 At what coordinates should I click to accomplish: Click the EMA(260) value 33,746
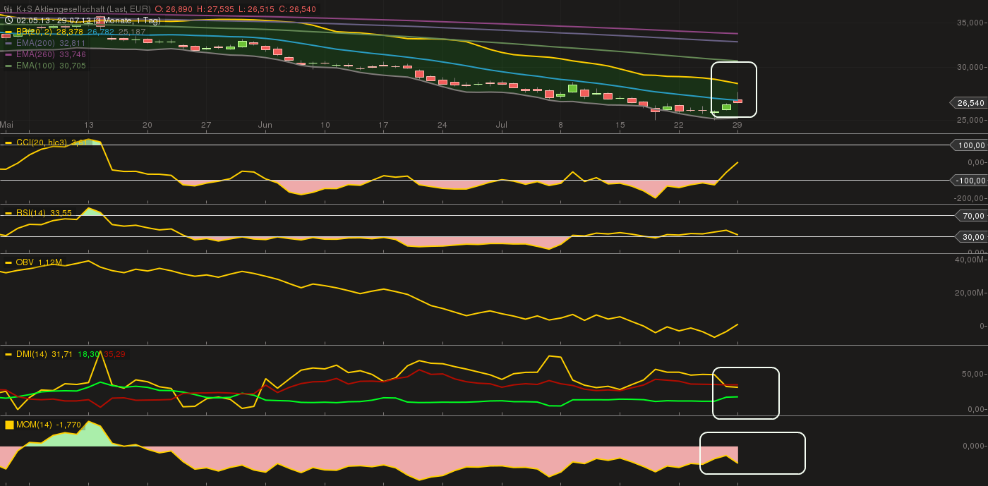point(72,54)
